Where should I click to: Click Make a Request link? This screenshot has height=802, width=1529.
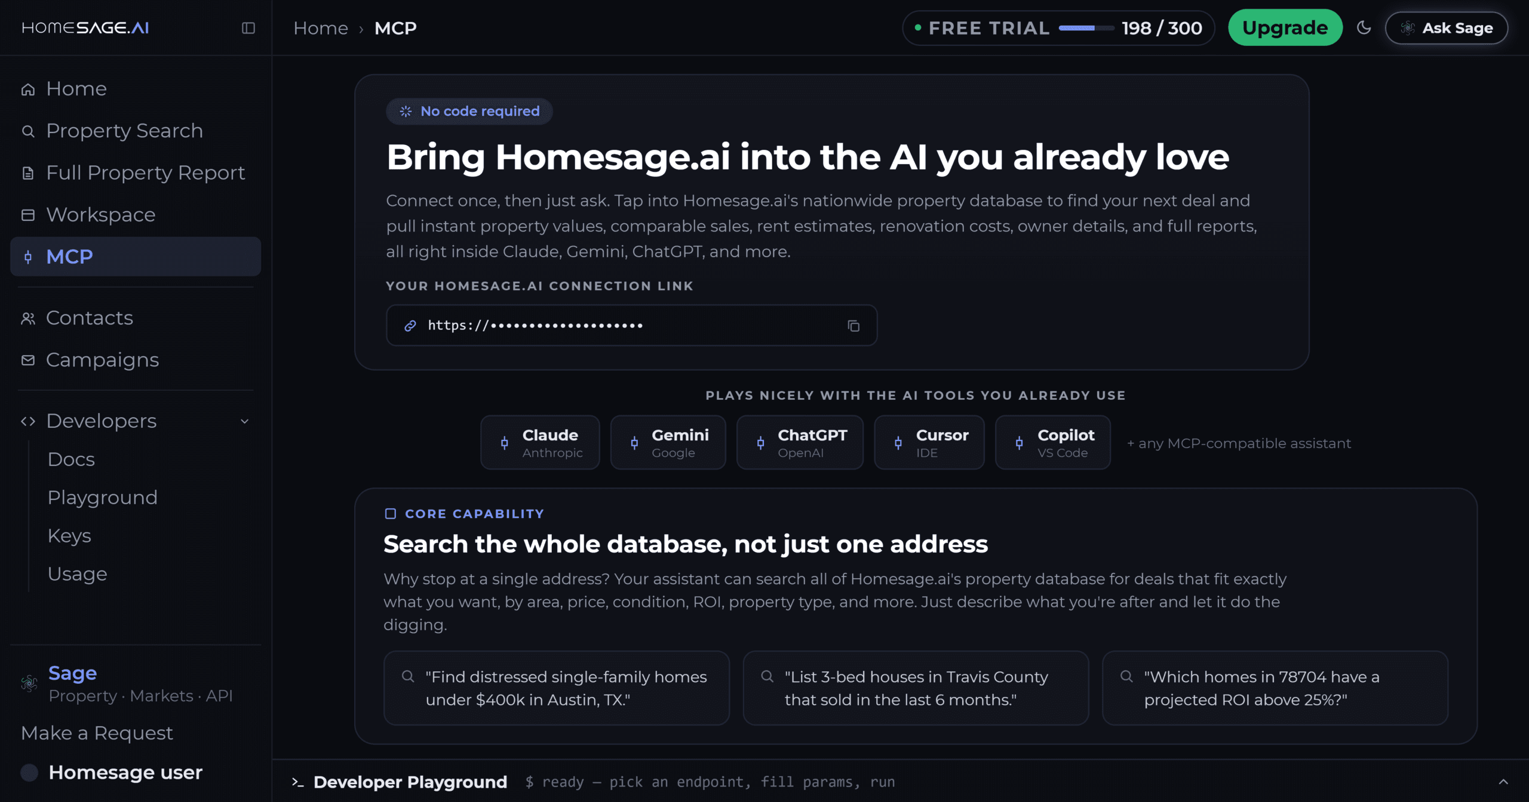(97, 733)
